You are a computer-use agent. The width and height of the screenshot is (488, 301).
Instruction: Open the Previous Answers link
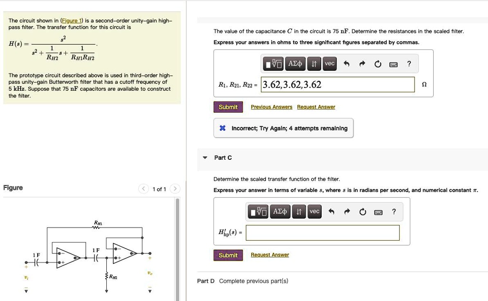(x=271, y=107)
